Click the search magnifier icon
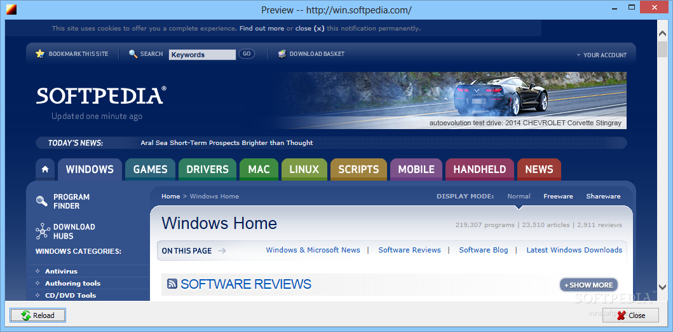This screenshot has width=673, height=332. (x=133, y=54)
